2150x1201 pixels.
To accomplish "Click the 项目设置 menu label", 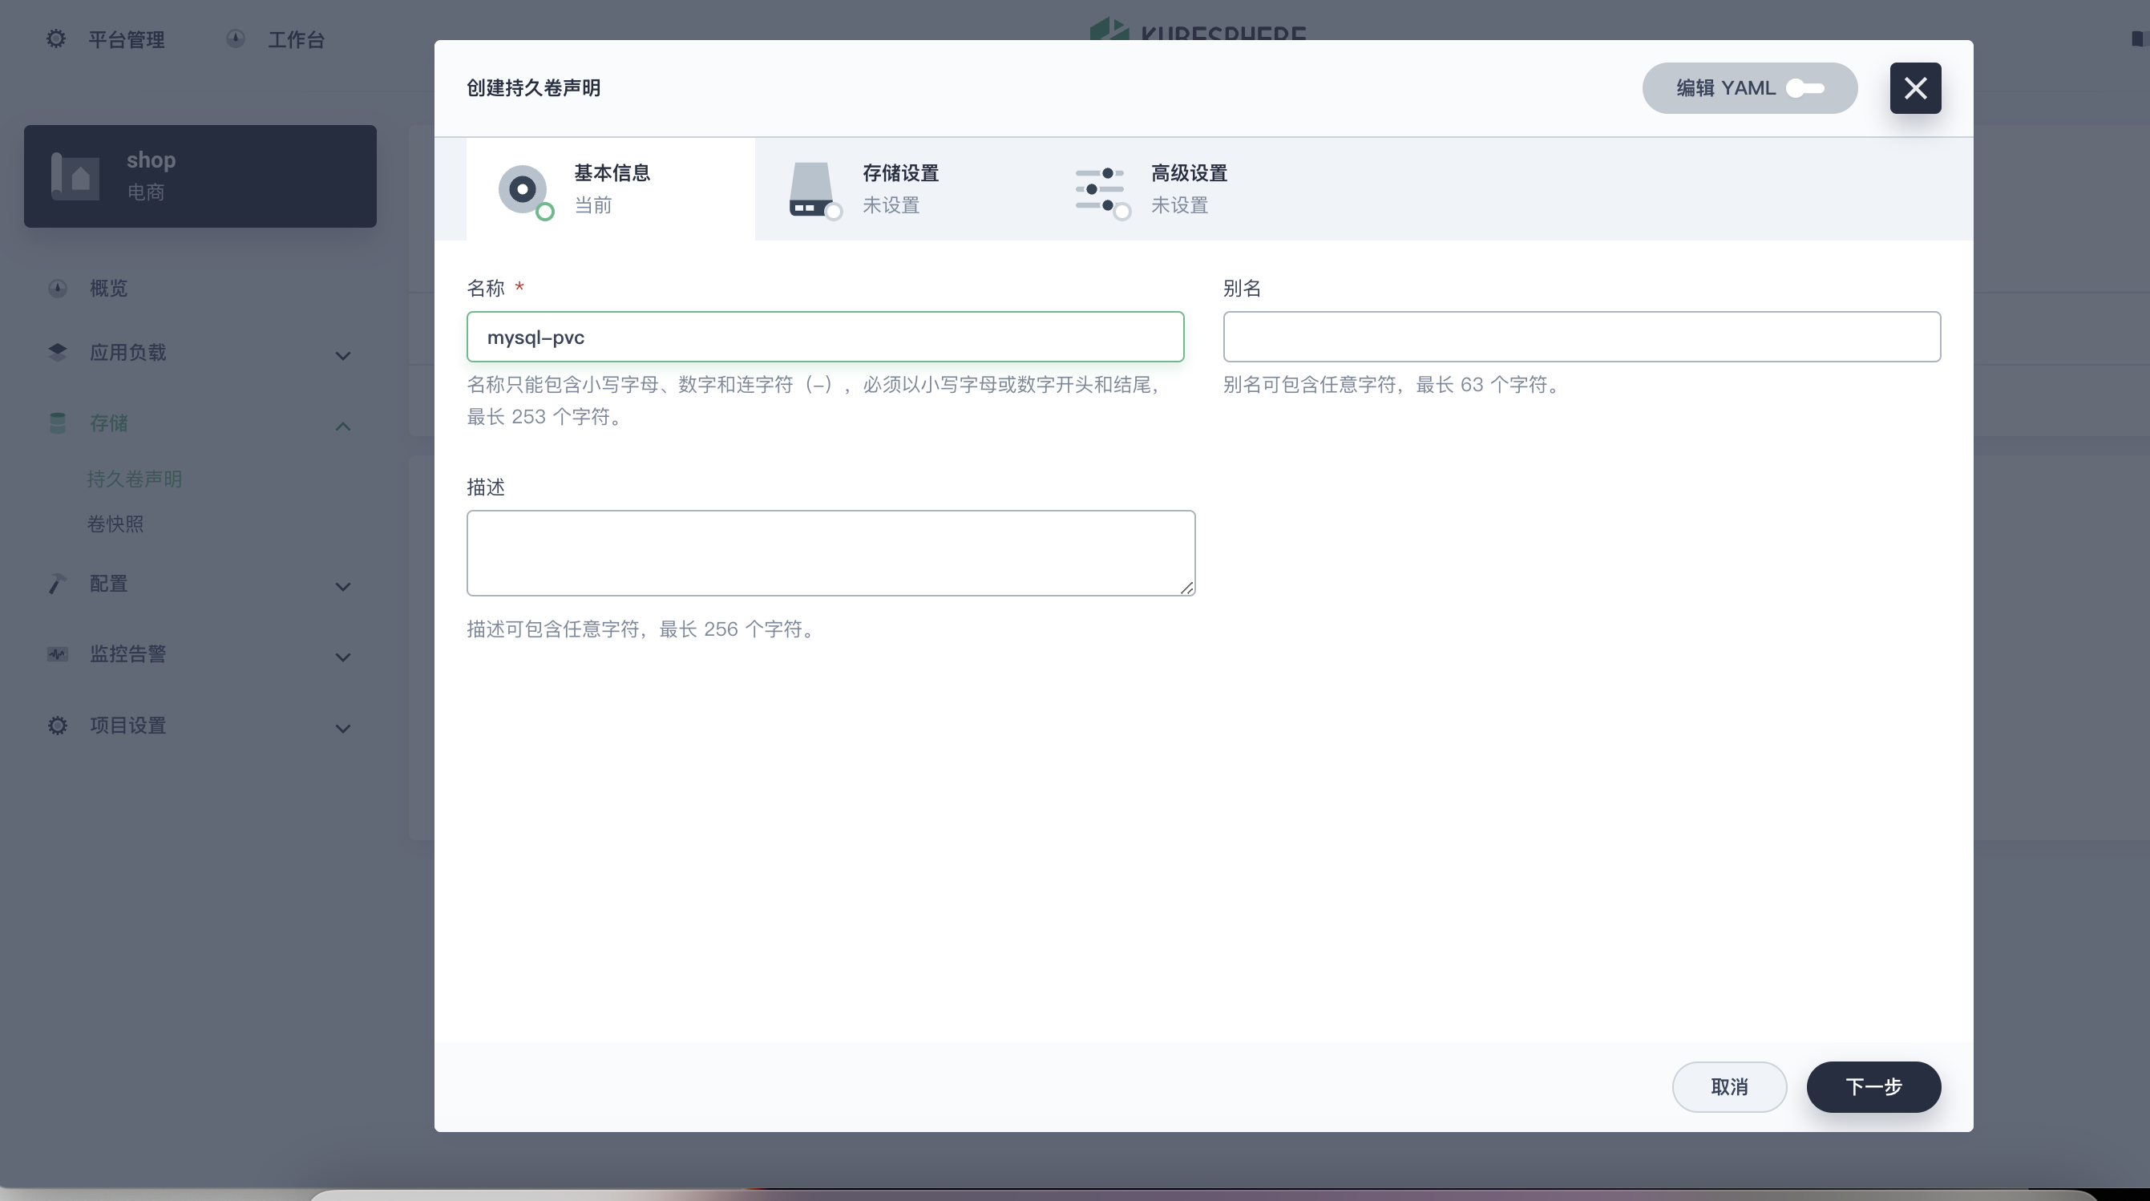I will (127, 726).
